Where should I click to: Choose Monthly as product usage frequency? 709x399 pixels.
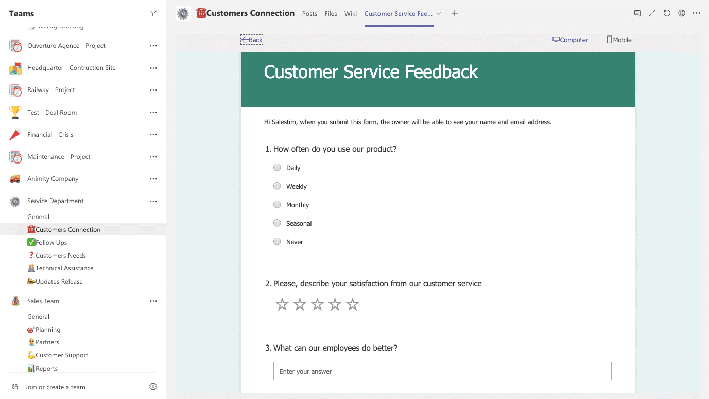pos(276,204)
